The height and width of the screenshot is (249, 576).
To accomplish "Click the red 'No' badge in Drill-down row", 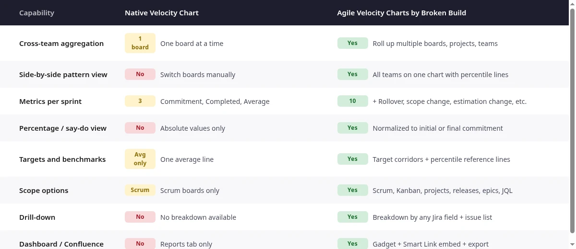I will click(140, 217).
